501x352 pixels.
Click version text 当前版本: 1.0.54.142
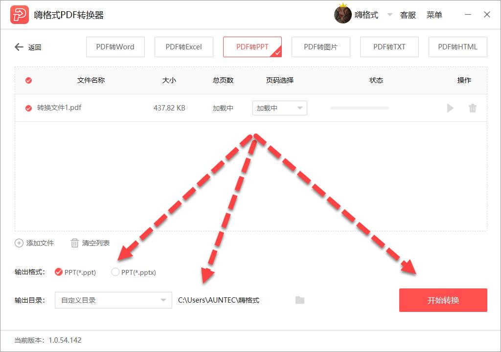[48, 340]
